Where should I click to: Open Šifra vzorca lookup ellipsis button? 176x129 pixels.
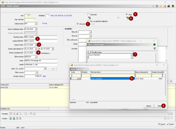pos(36,72)
